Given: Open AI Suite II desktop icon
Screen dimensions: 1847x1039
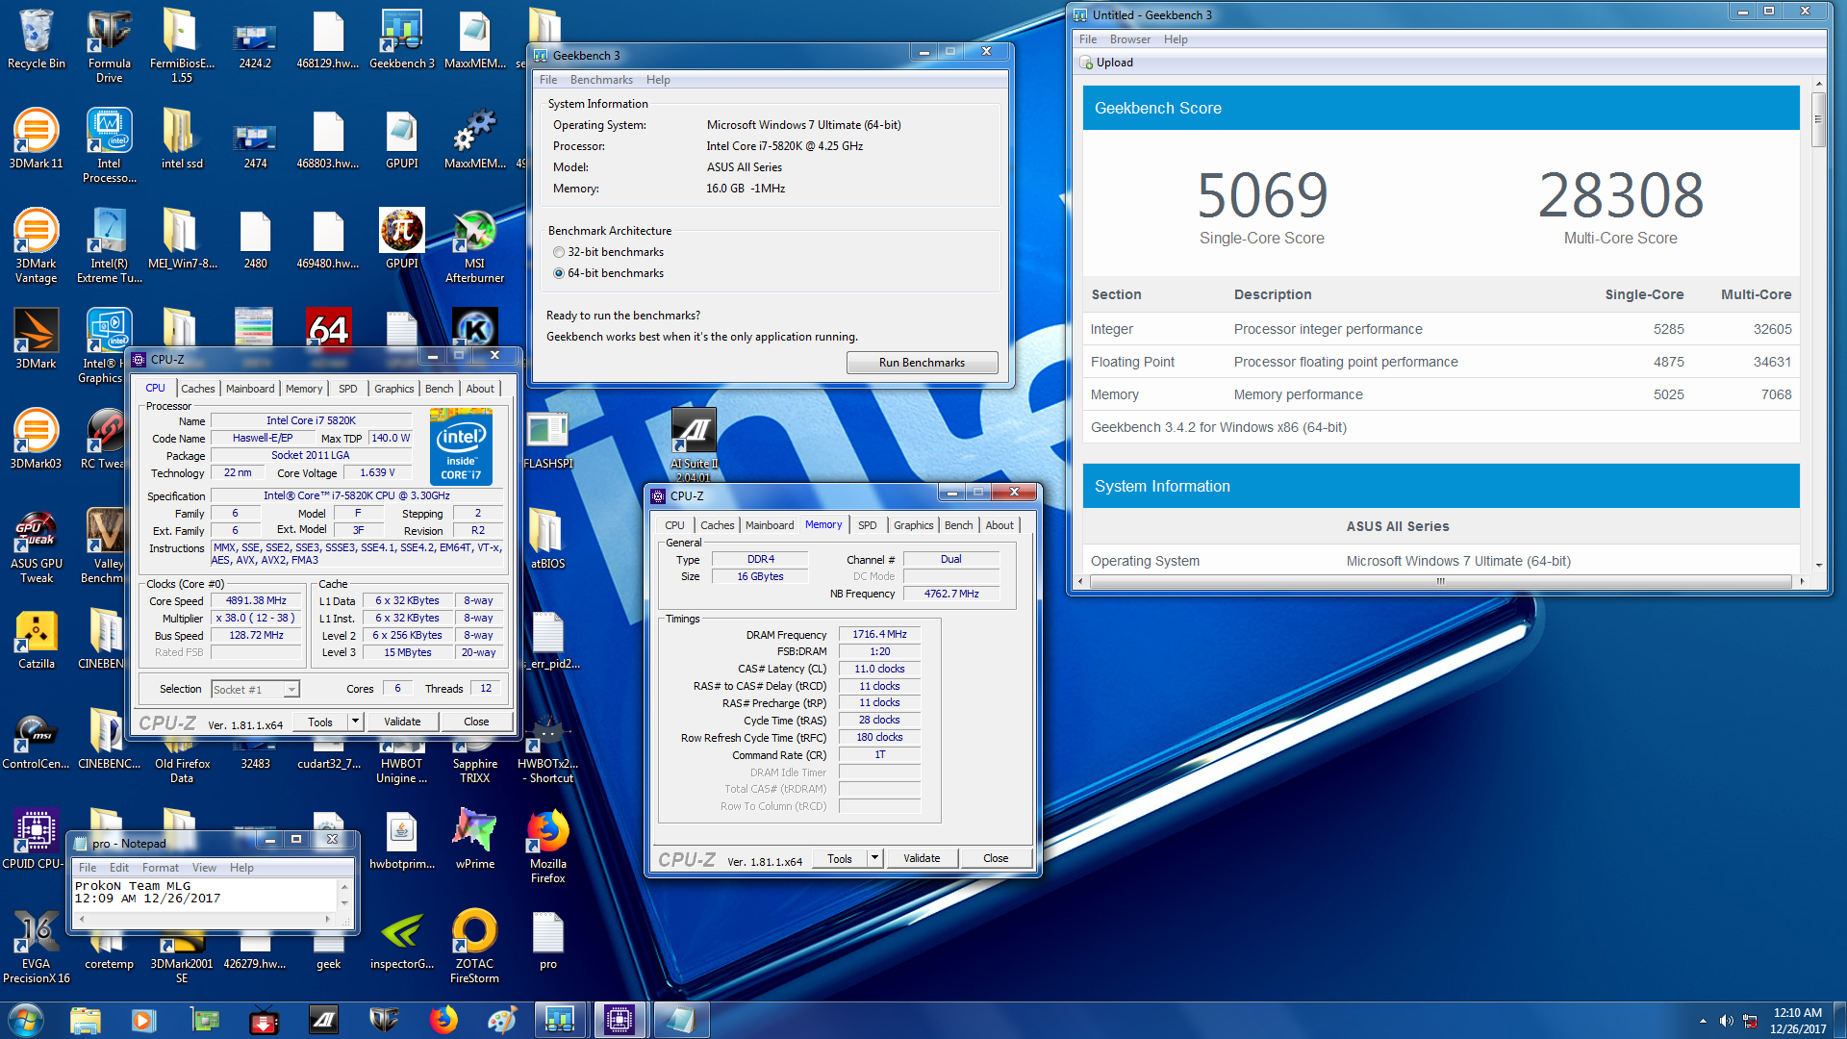Looking at the screenshot, I should [696, 443].
